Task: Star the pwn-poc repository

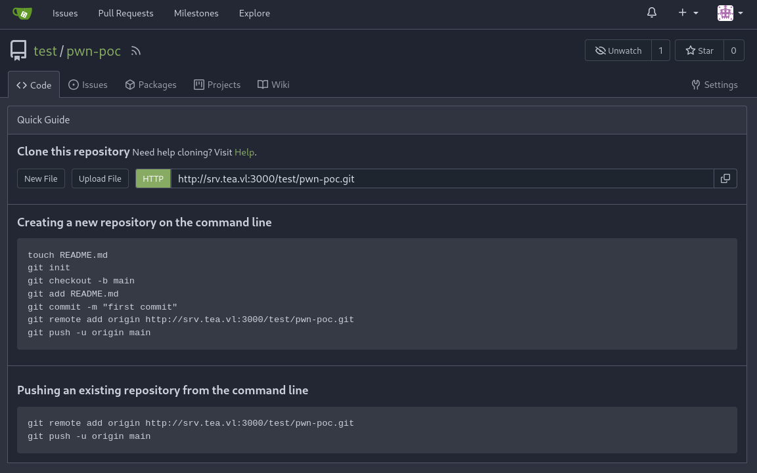Action: click(700, 50)
